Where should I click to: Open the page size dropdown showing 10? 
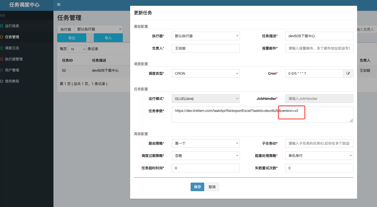coord(77,49)
